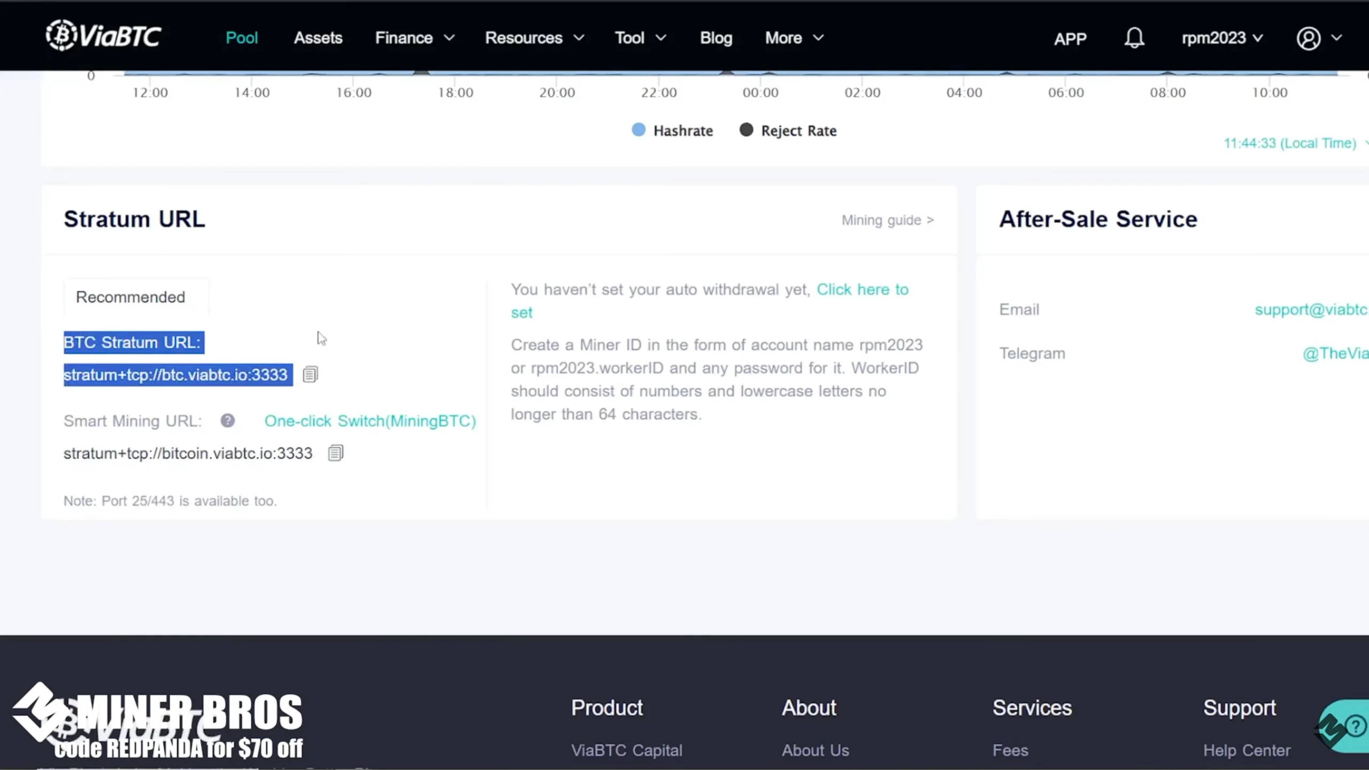Click 'Click here to set' auto withdrawal
The width and height of the screenshot is (1369, 770).
[x=862, y=289]
